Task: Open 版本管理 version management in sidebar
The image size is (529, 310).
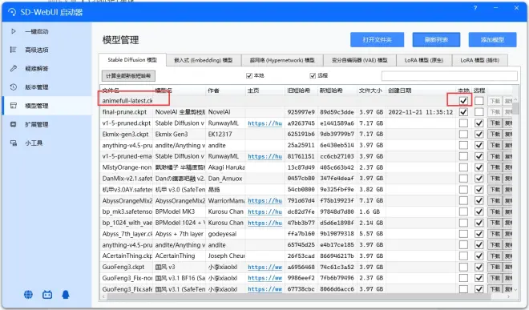Action: (x=36, y=87)
